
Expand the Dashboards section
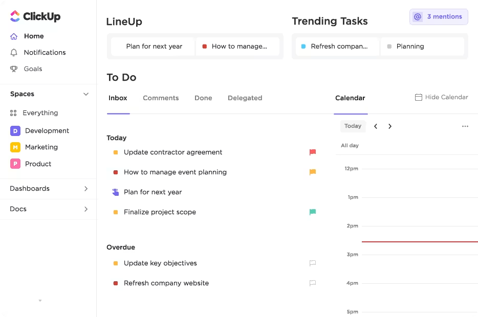pyautogui.click(x=86, y=189)
